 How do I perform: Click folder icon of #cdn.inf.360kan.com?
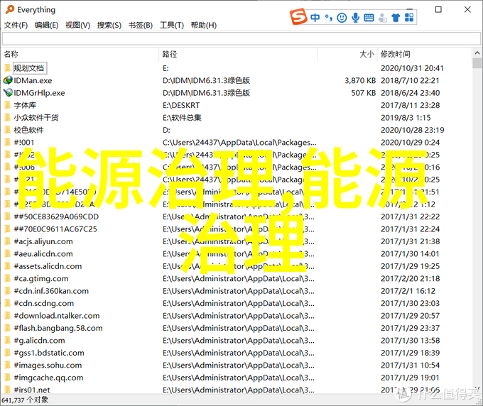(x=7, y=290)
